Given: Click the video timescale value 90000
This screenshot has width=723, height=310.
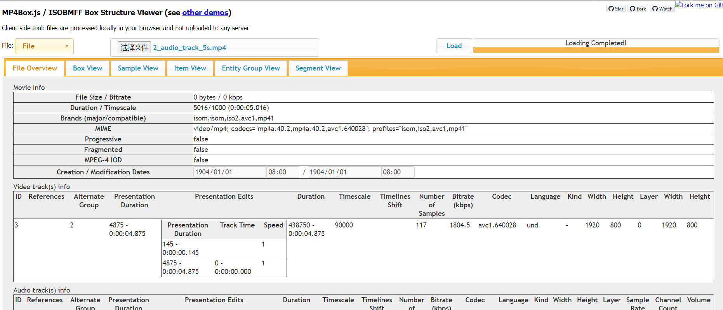Looking at the screenshot, I should pyautogui.click(x=344, y=225).
